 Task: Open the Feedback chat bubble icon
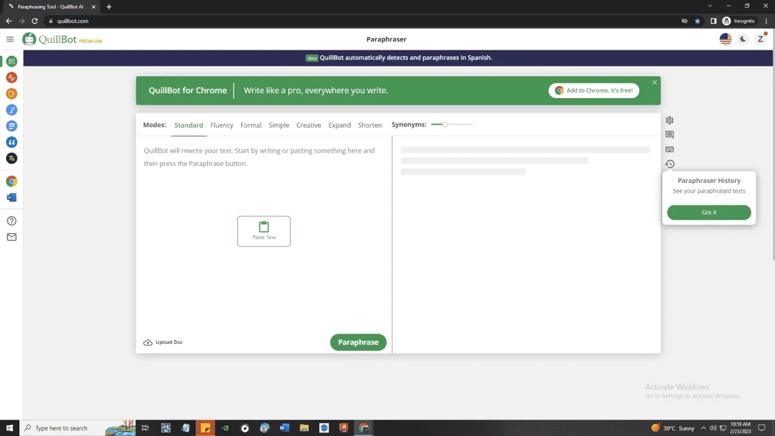point(670,135)
